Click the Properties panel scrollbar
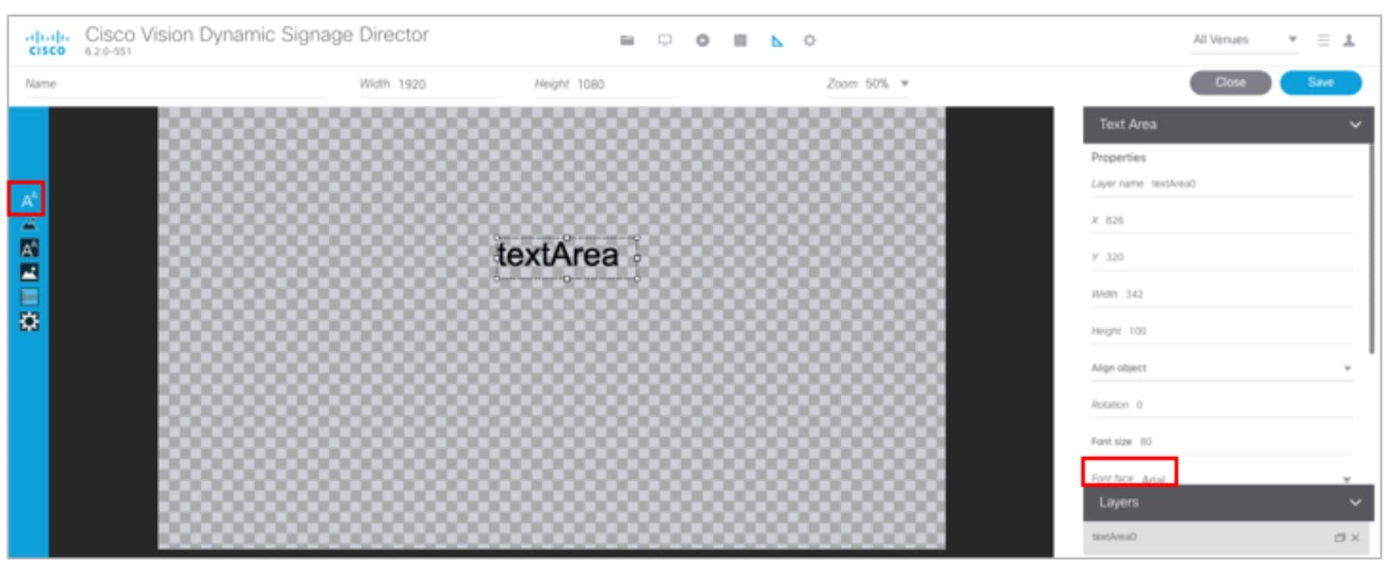Viewport: 1394px width, 575px height. (x=1371, y=248)
